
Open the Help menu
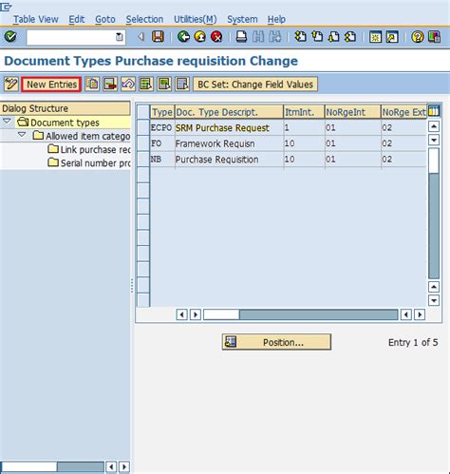tap(276, 19)
